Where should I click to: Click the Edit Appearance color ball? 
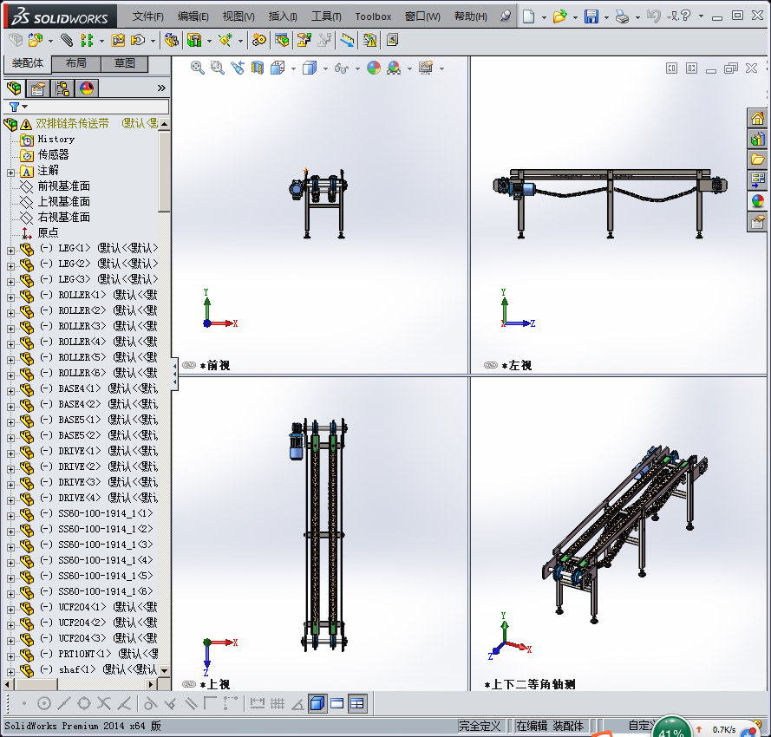tap(373, 68)
